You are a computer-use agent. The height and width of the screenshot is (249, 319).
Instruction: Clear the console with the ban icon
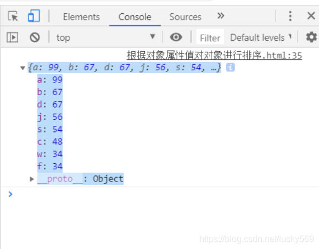35,37
